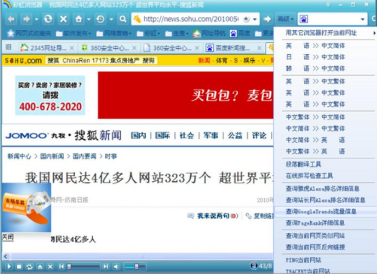Bookmark this URL with the address-bar star
This screenshot has width=378, height=274.
247,19
